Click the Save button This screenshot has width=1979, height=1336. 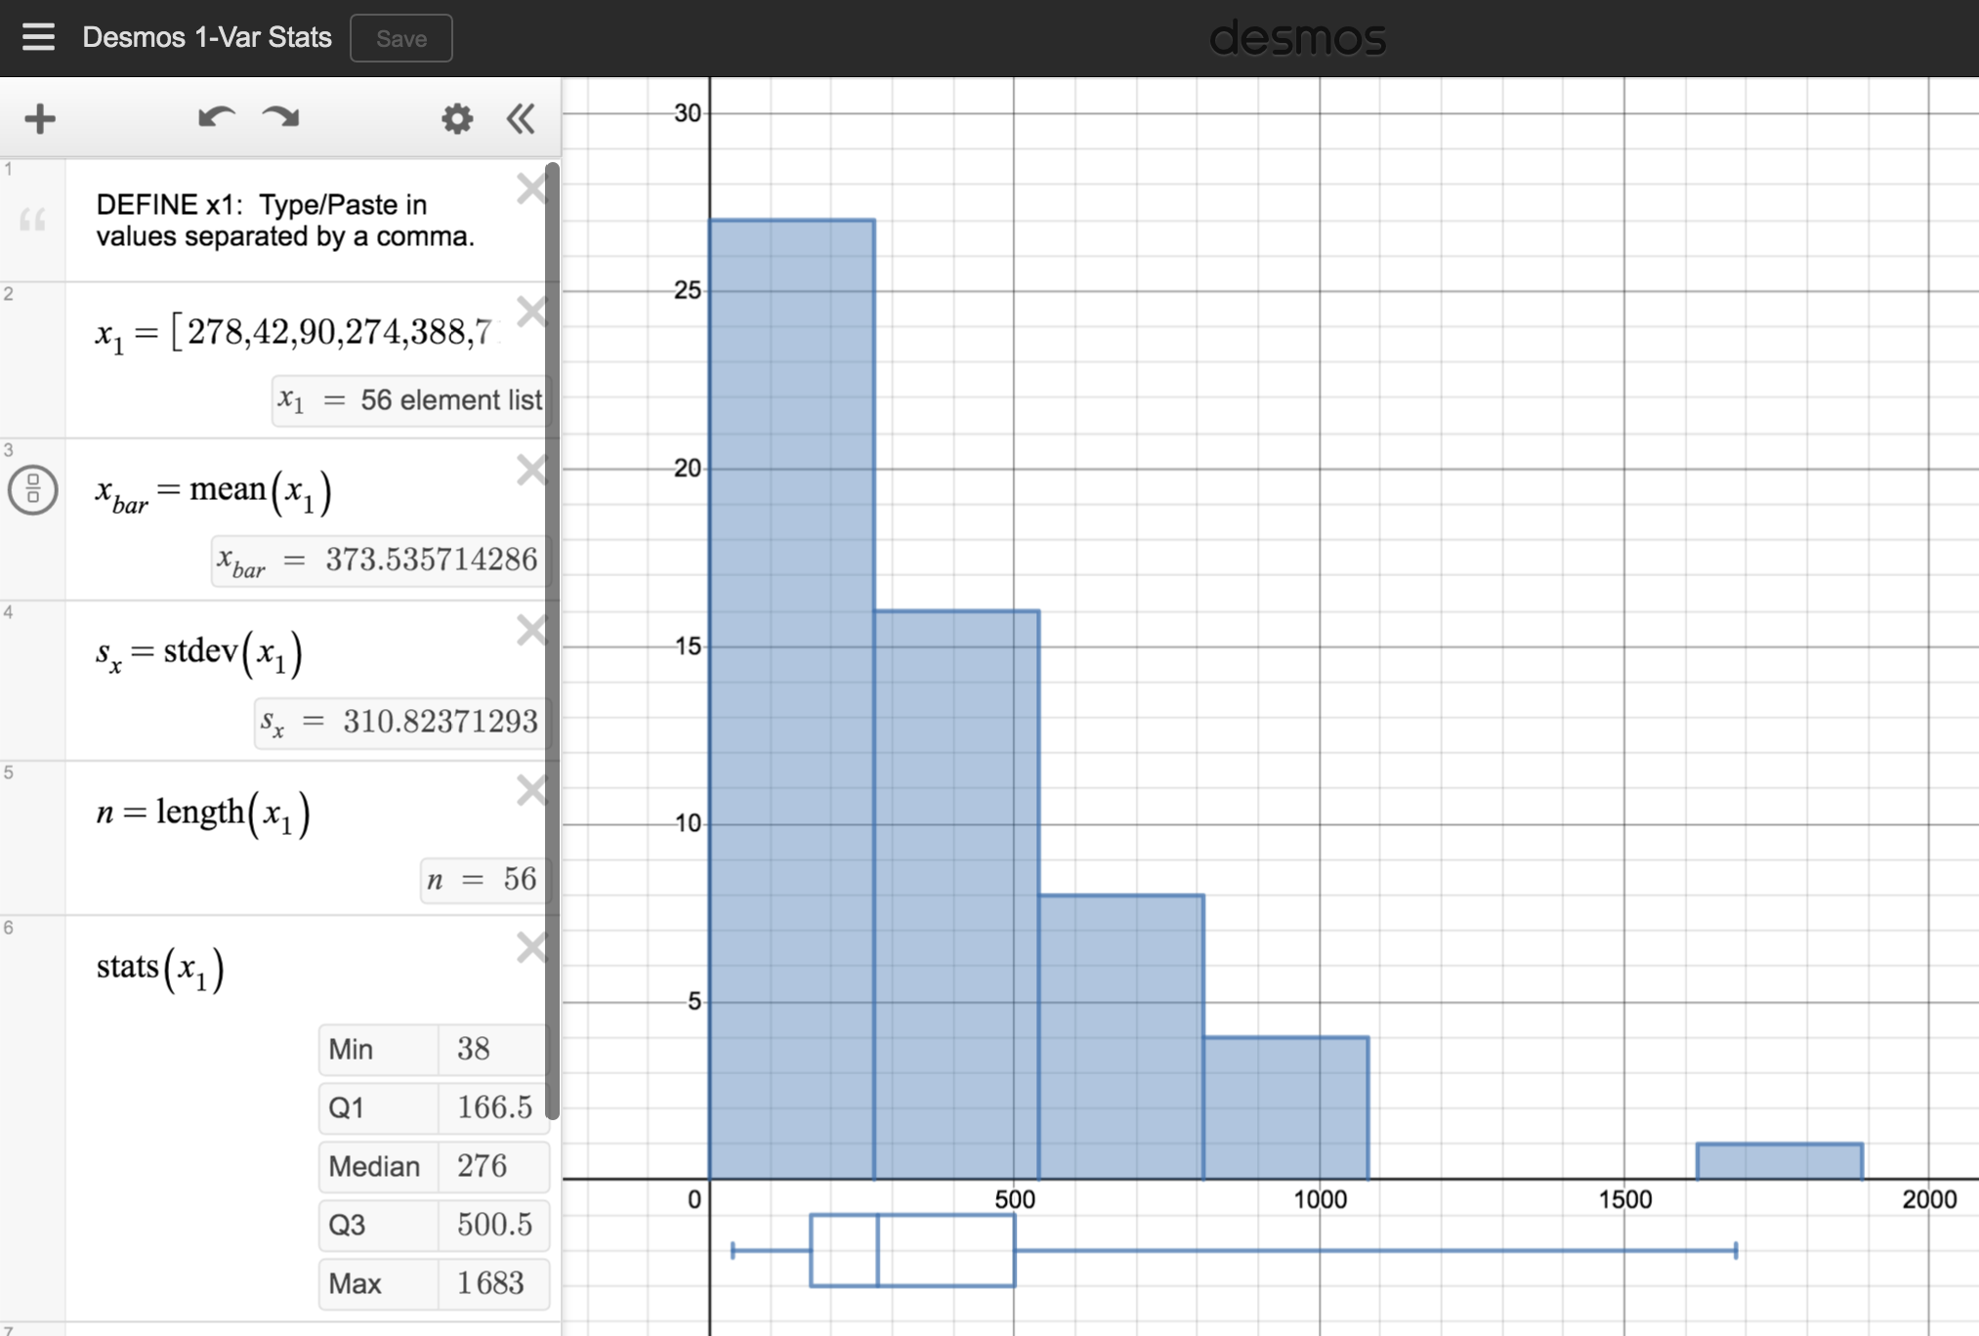[401, 38]
